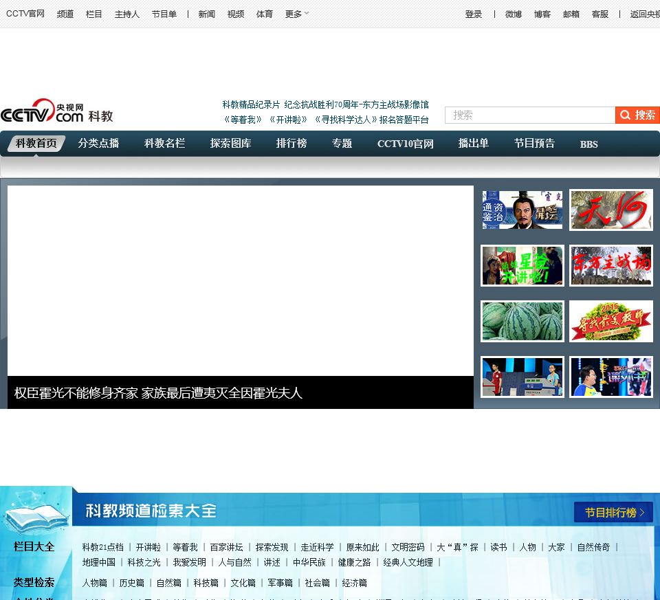Open 播出单 navigation item

(474, 144)
